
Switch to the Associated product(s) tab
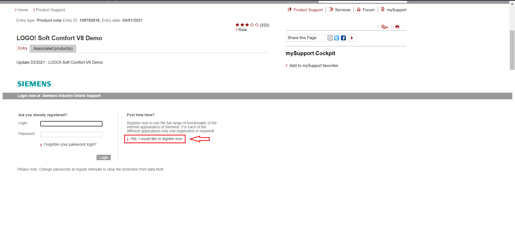pyautogui.click(x=53, y=48)
